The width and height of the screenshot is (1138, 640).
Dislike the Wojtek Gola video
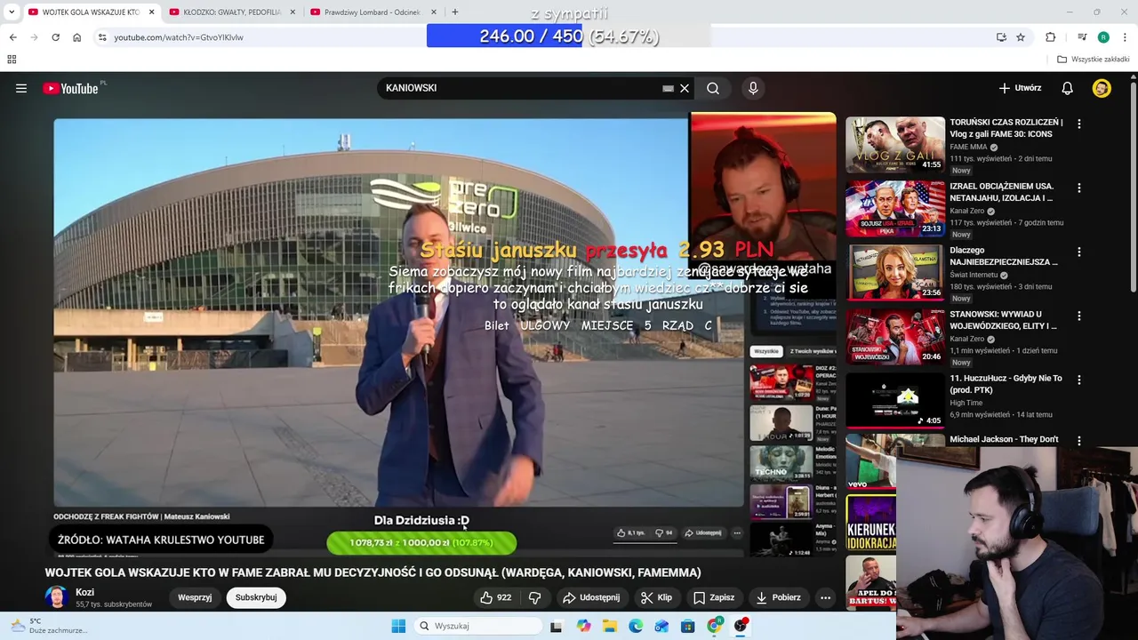click(535, 597)
